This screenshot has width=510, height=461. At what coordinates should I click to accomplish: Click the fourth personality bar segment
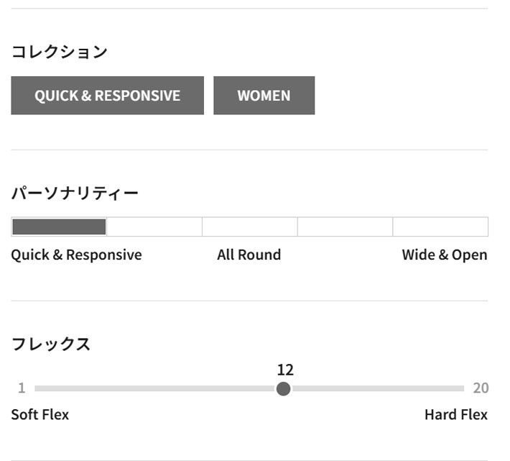[345, 227]
